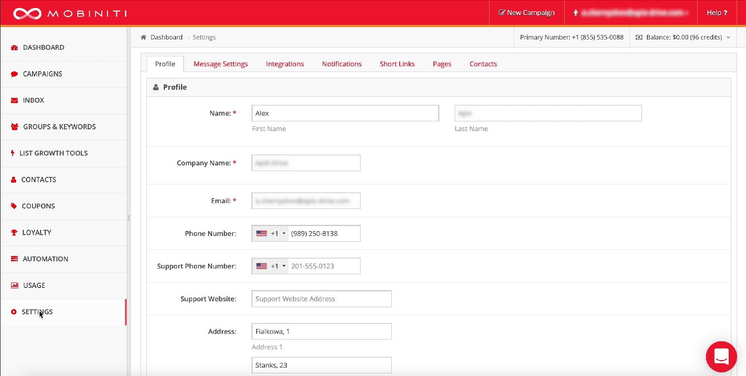
Task: Open INBOX in the sidebar
Action: pos(64,100)
